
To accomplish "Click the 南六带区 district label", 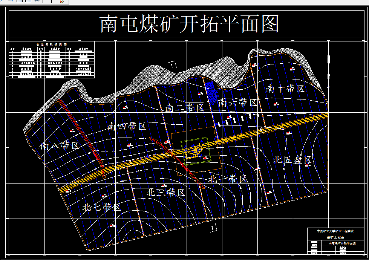I will point(237,102).
